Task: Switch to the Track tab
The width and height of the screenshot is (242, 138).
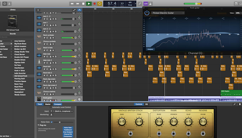Action: tap(40, 104)
